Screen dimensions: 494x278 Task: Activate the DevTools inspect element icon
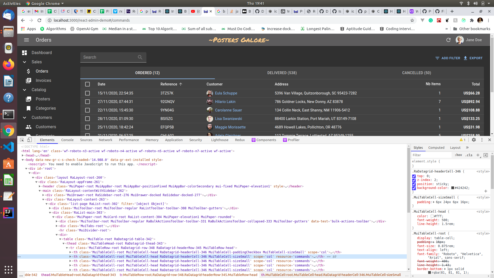coord(22,140)
